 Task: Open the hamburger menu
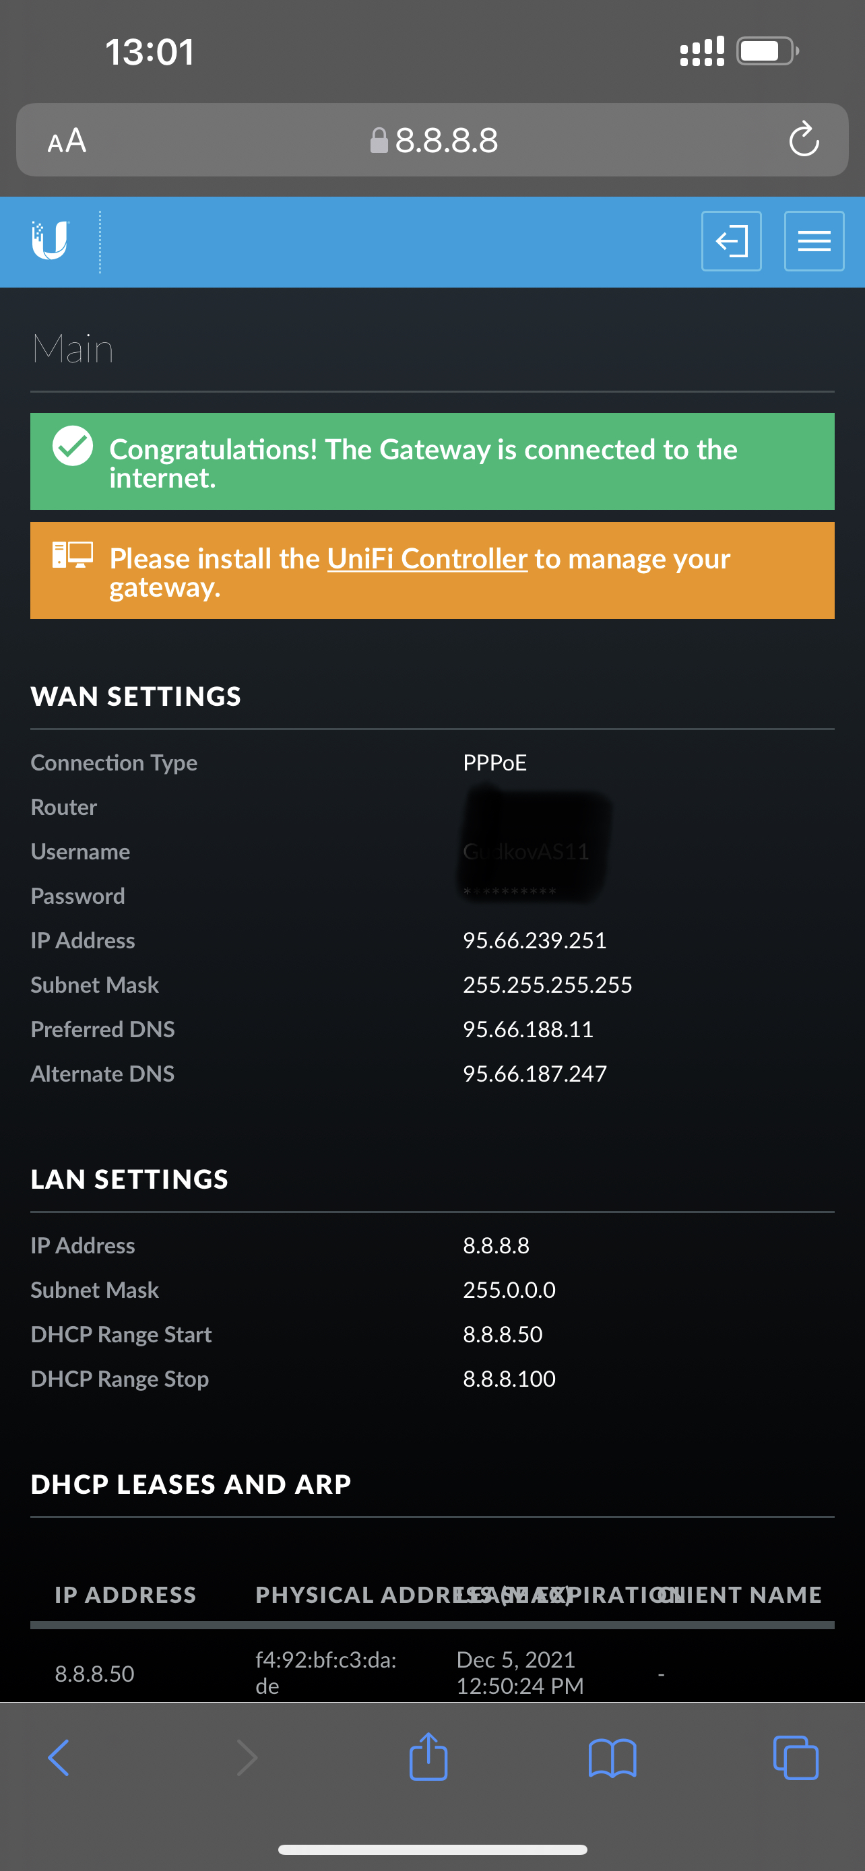[814, 241]
